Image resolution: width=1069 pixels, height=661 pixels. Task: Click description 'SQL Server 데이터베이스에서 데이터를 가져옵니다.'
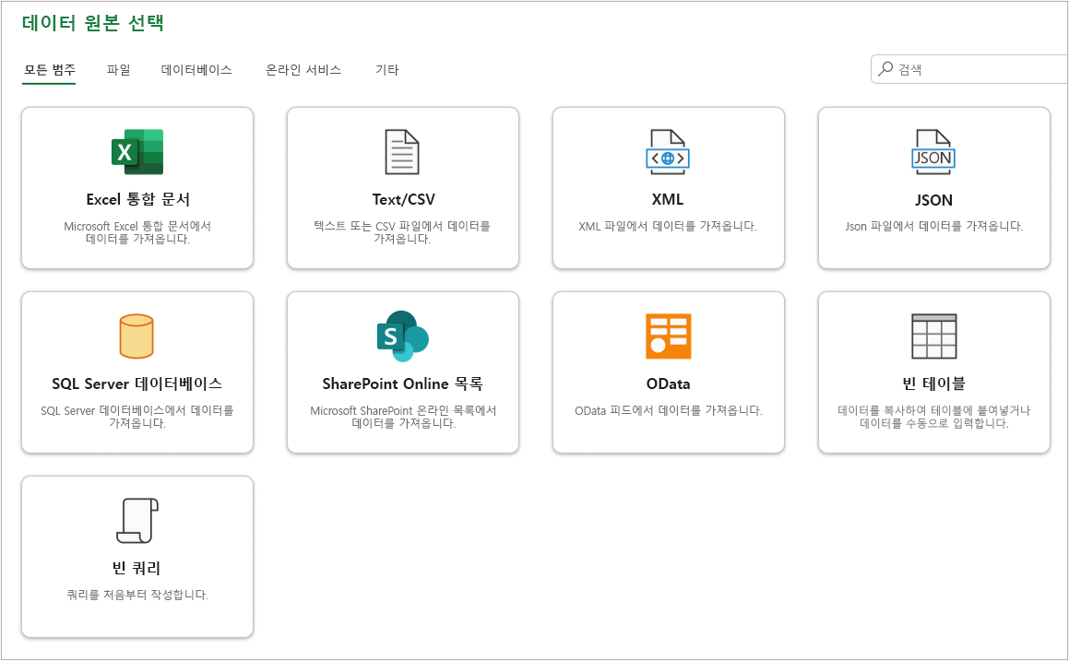(137, 417)
